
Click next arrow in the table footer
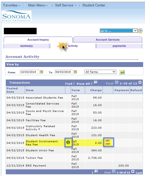[x=133, y=171]
